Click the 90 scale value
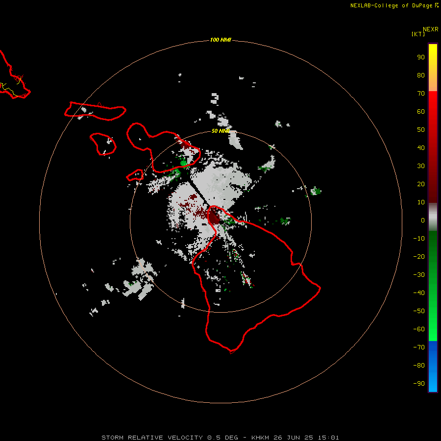This screenshot has height=441, width=441. (x=421, y=57)
